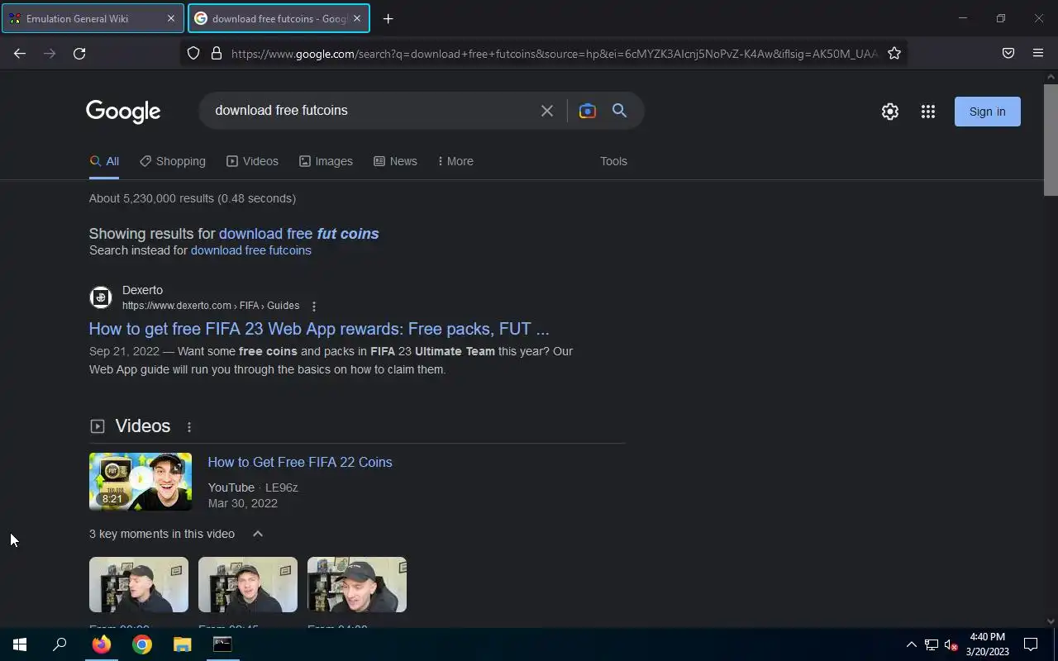Open the Windows Start menu
1058x661 pixels.
click(x=20, y=644)
